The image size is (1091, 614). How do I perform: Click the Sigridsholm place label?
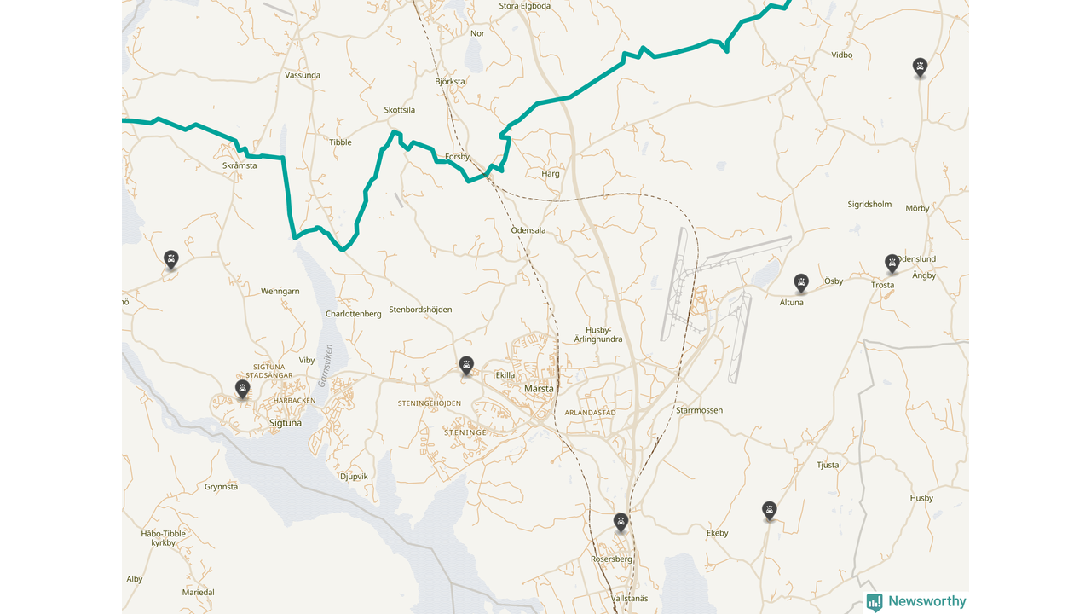click(869, 205)
